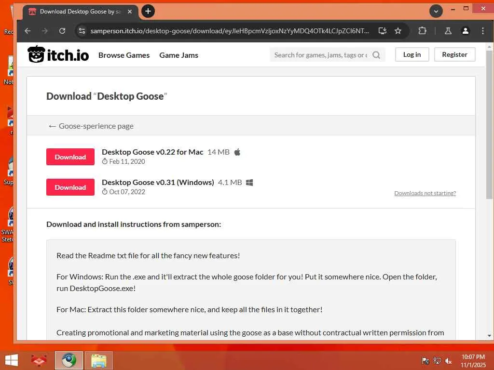This screenshot has width=494, height=370.
Task: Select the Download Desktop Goose tab
Action: pos(81,12)
